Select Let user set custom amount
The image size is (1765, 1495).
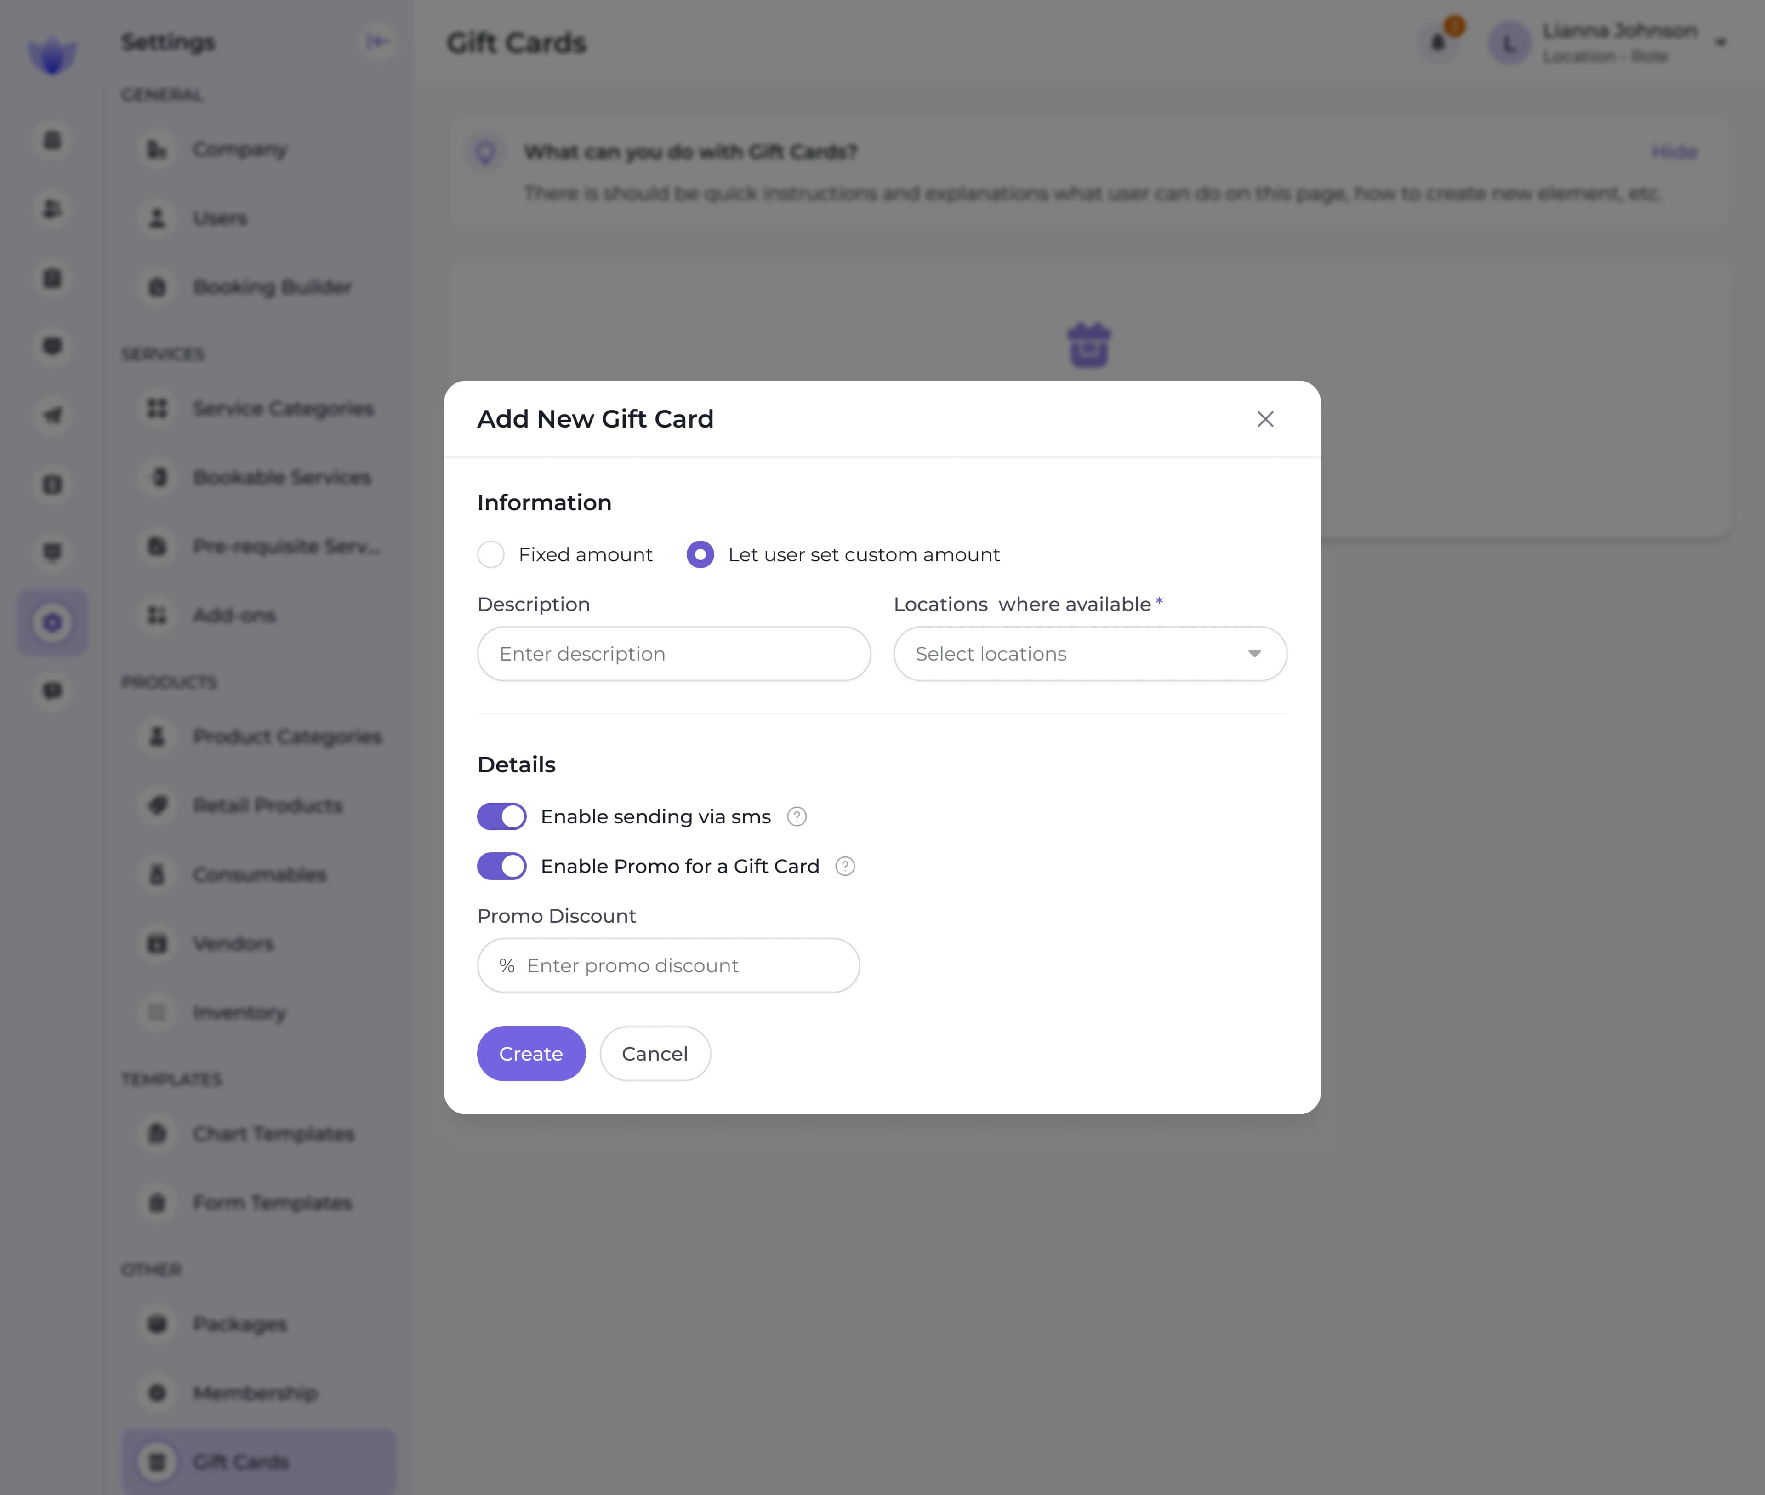click(700, 554)
